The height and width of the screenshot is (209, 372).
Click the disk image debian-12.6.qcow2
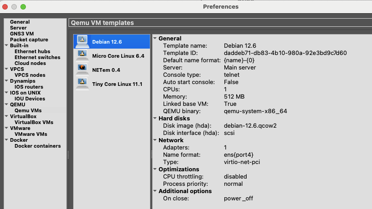tap(250, 125)
